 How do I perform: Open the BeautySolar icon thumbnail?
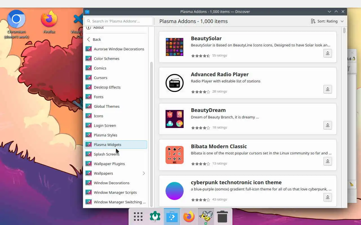point(175,47)
